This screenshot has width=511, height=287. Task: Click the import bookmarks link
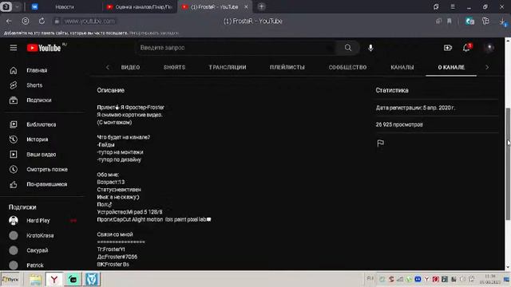[154, 33]
